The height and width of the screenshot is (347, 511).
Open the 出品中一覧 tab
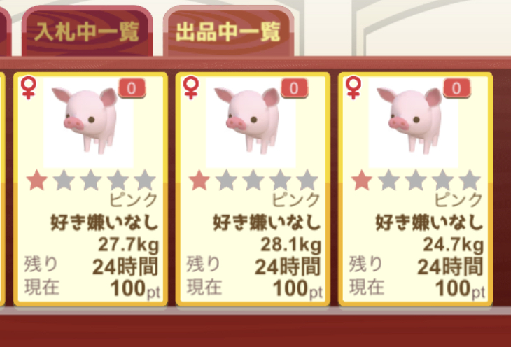228,31
